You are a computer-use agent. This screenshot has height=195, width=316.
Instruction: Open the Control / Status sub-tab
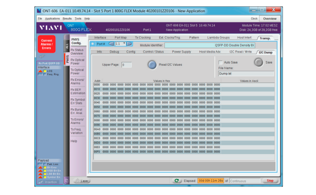tap(153, 52)
